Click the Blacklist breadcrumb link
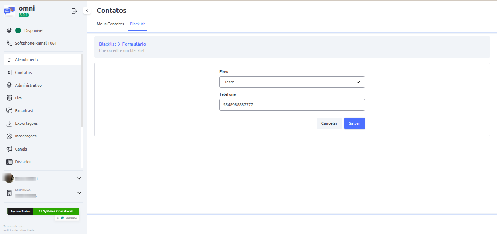Screen dimensions: 497x234 click(x=107, y=44)
